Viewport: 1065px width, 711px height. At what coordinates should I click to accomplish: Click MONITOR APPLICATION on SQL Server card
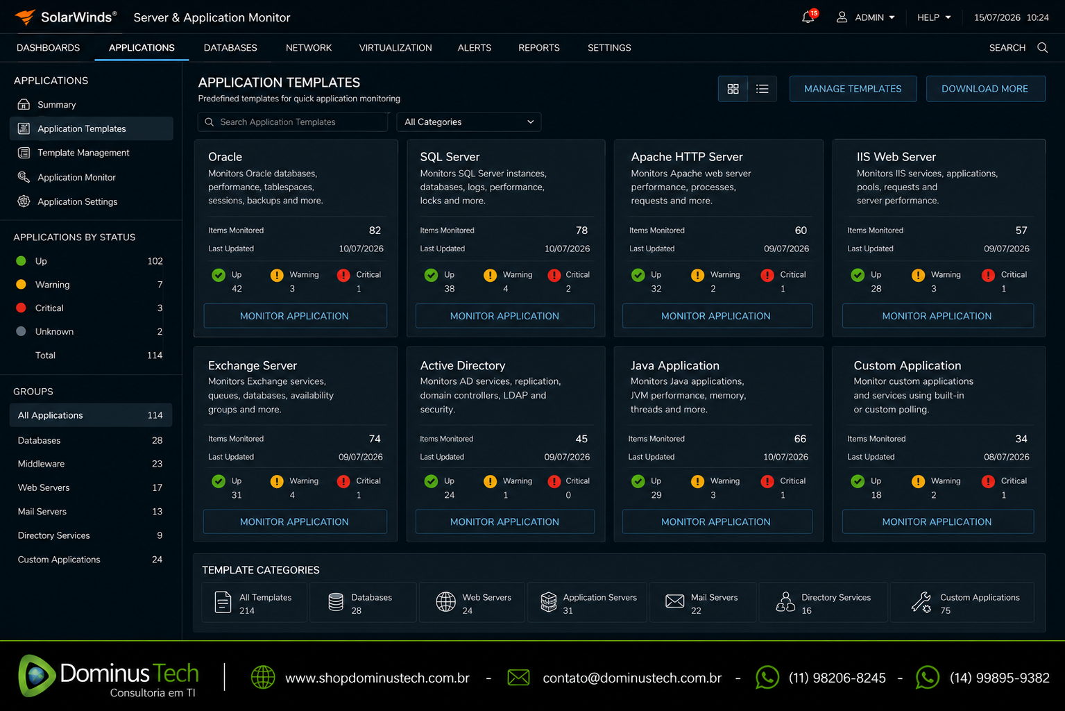tap(504, 316)
